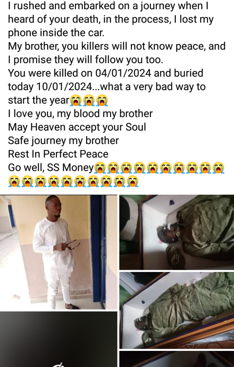Open the blurred dark covered photo
The width and height of the screenshot is (234, 367).
click(x=58, y=339)
